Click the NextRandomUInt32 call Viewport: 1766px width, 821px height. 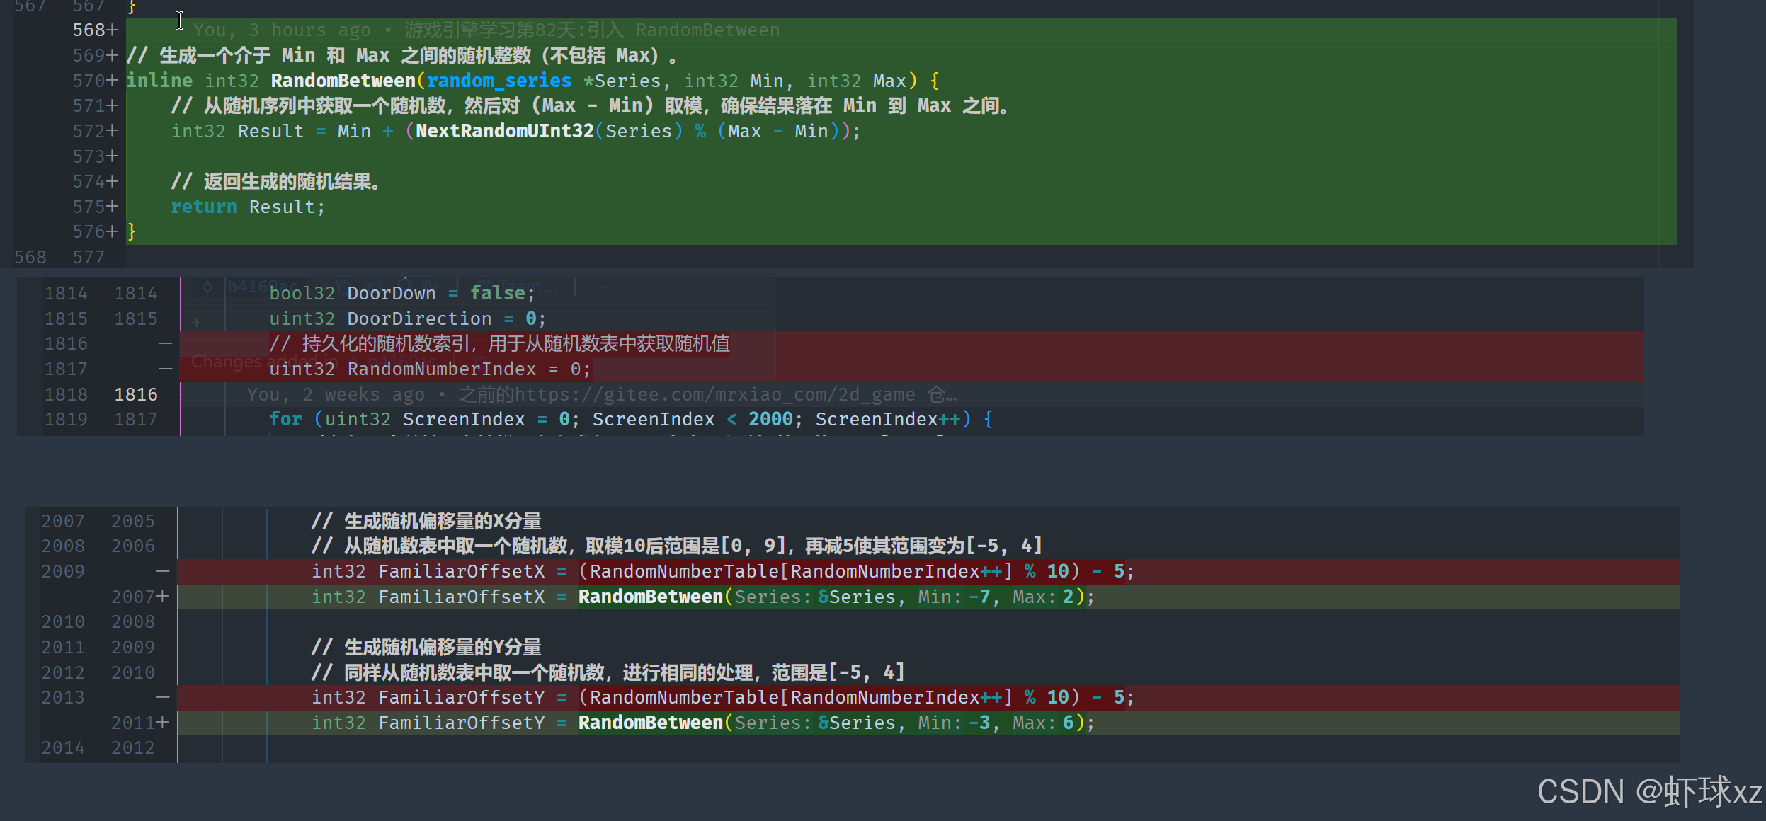[x=505, y=131]
